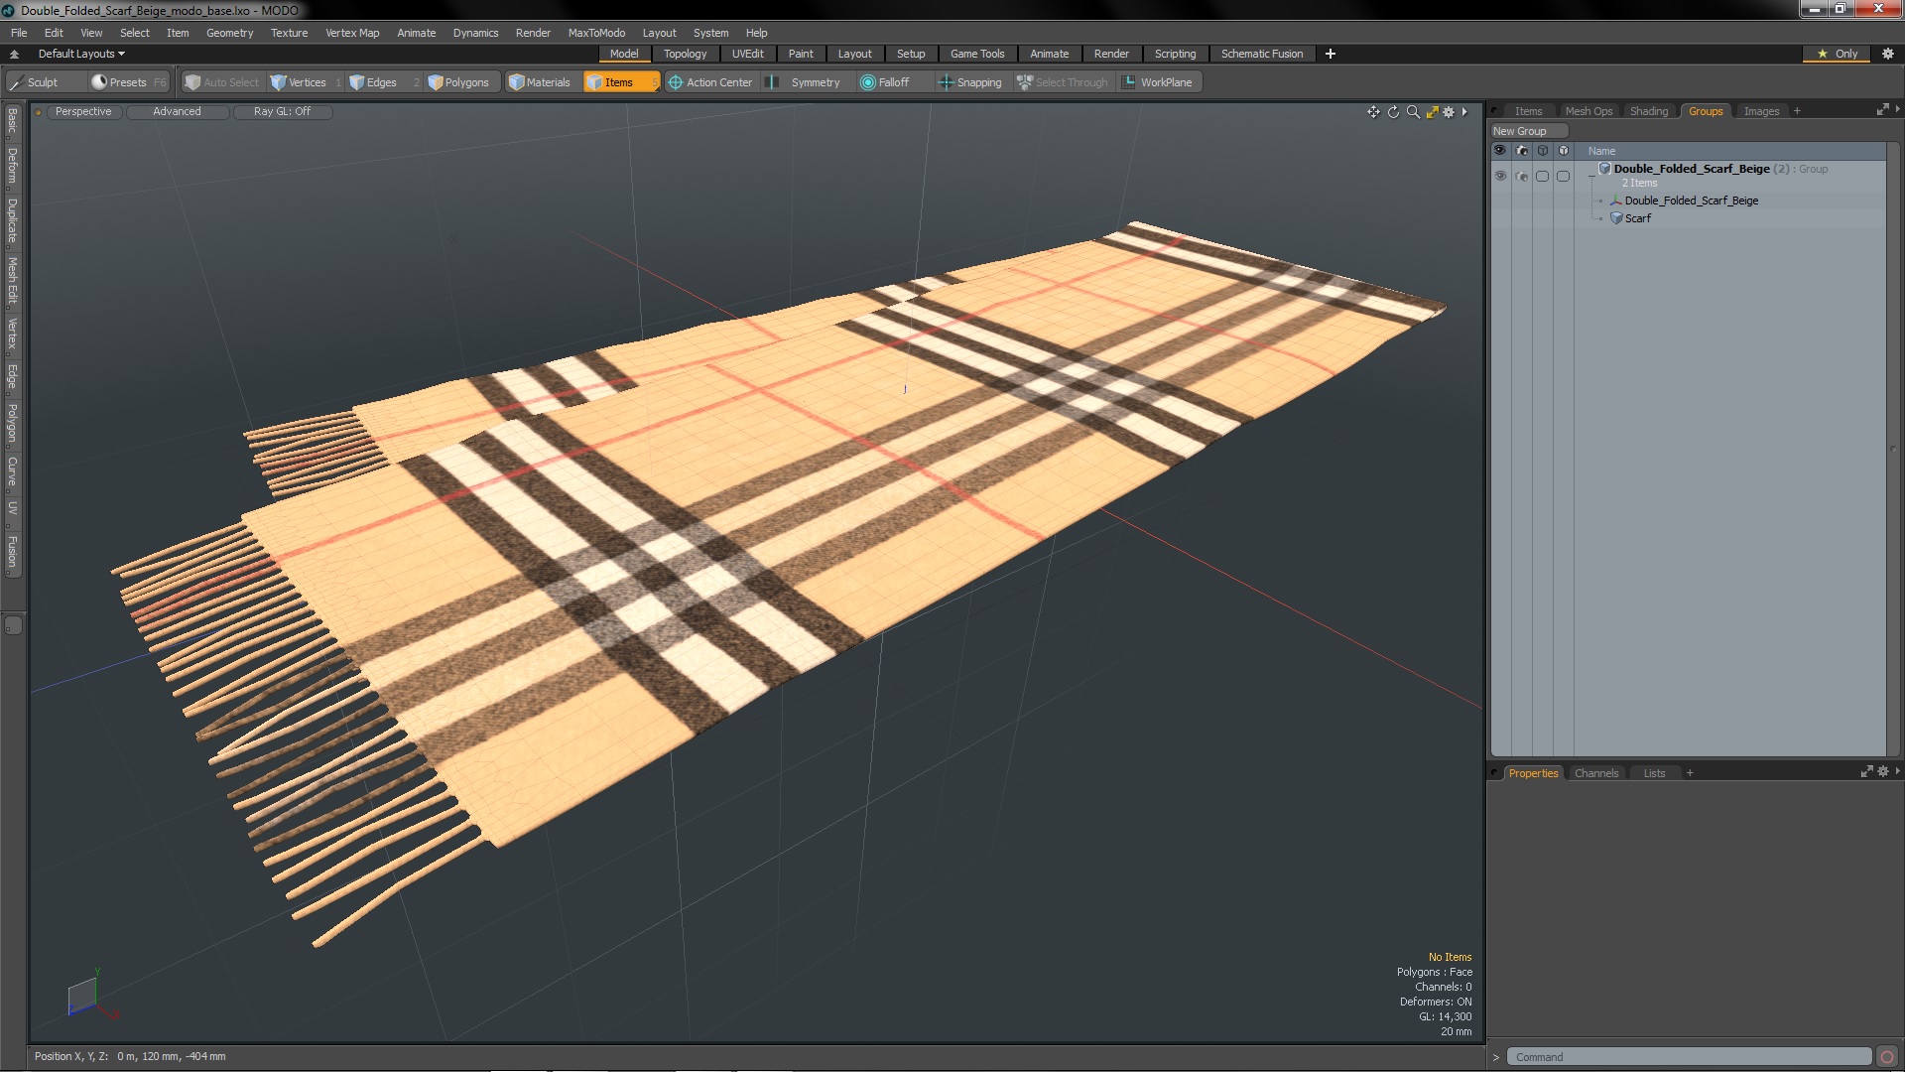Toggle render camera for Double_Folded_Scarf_Beige group
This screenshot has height=1072, width=1905.
point(1522,176)
